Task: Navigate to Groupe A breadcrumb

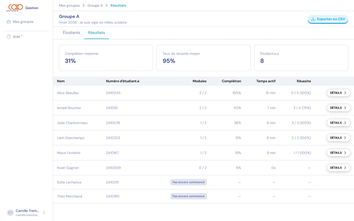Action: tap(95, 6)
